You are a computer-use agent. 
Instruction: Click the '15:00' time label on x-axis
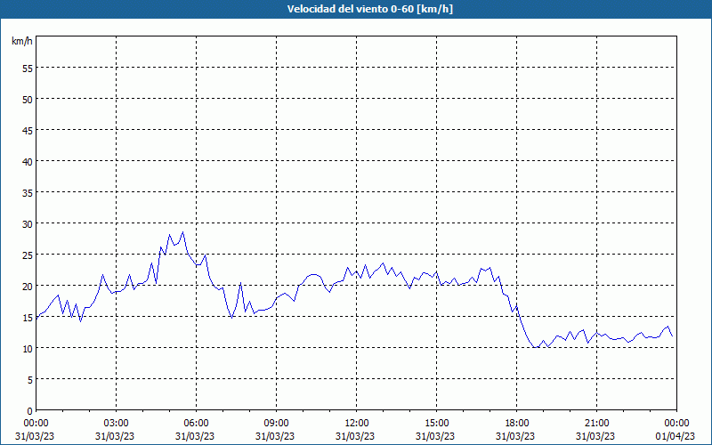pos(436,424)
